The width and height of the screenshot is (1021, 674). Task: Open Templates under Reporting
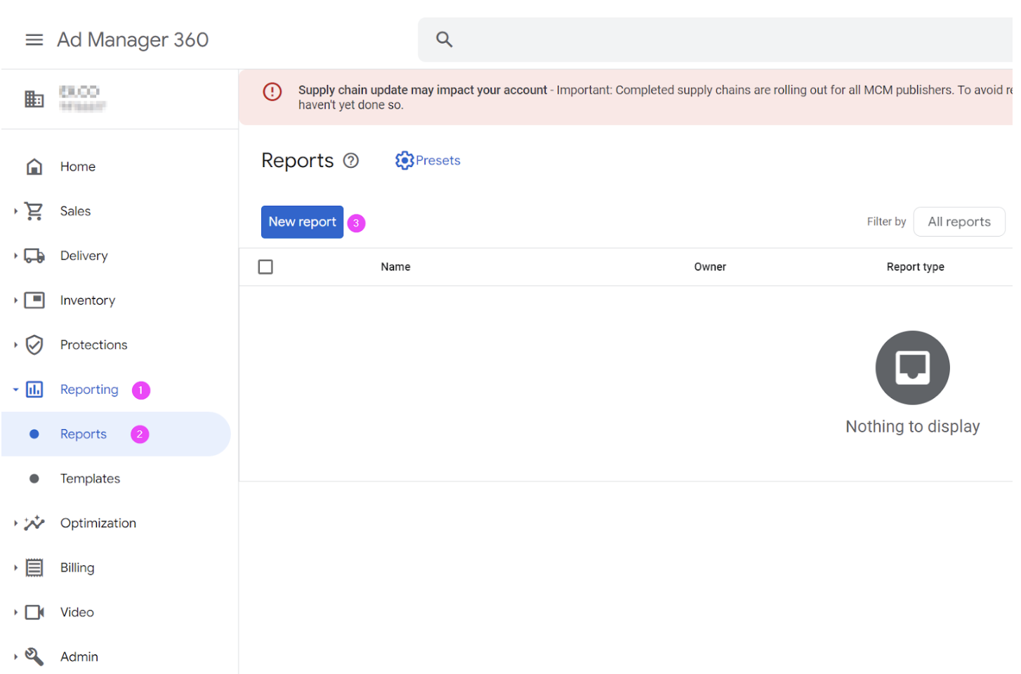(90, 479)
